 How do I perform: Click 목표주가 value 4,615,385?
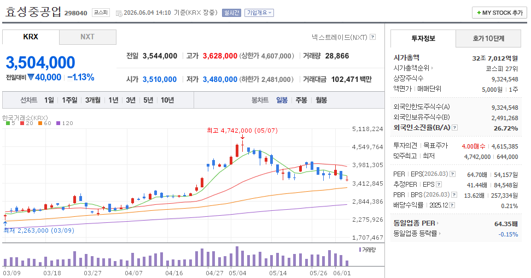coord(505,146)
